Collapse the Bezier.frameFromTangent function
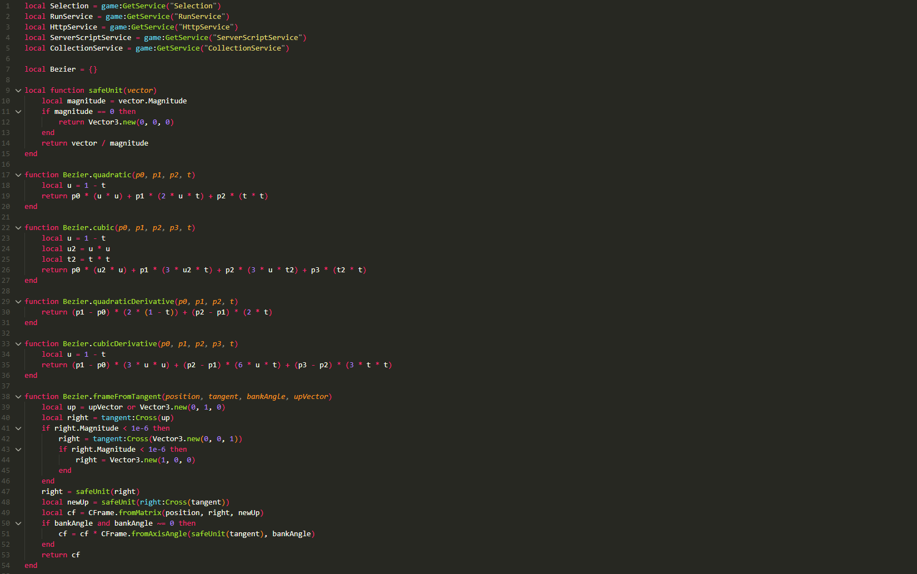 point(18,396)
